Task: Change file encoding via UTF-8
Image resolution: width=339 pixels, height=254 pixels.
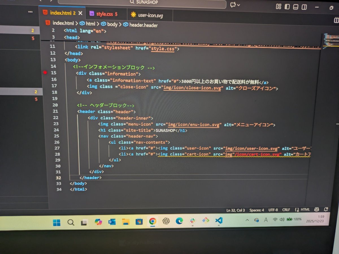Action: point(273,210)
